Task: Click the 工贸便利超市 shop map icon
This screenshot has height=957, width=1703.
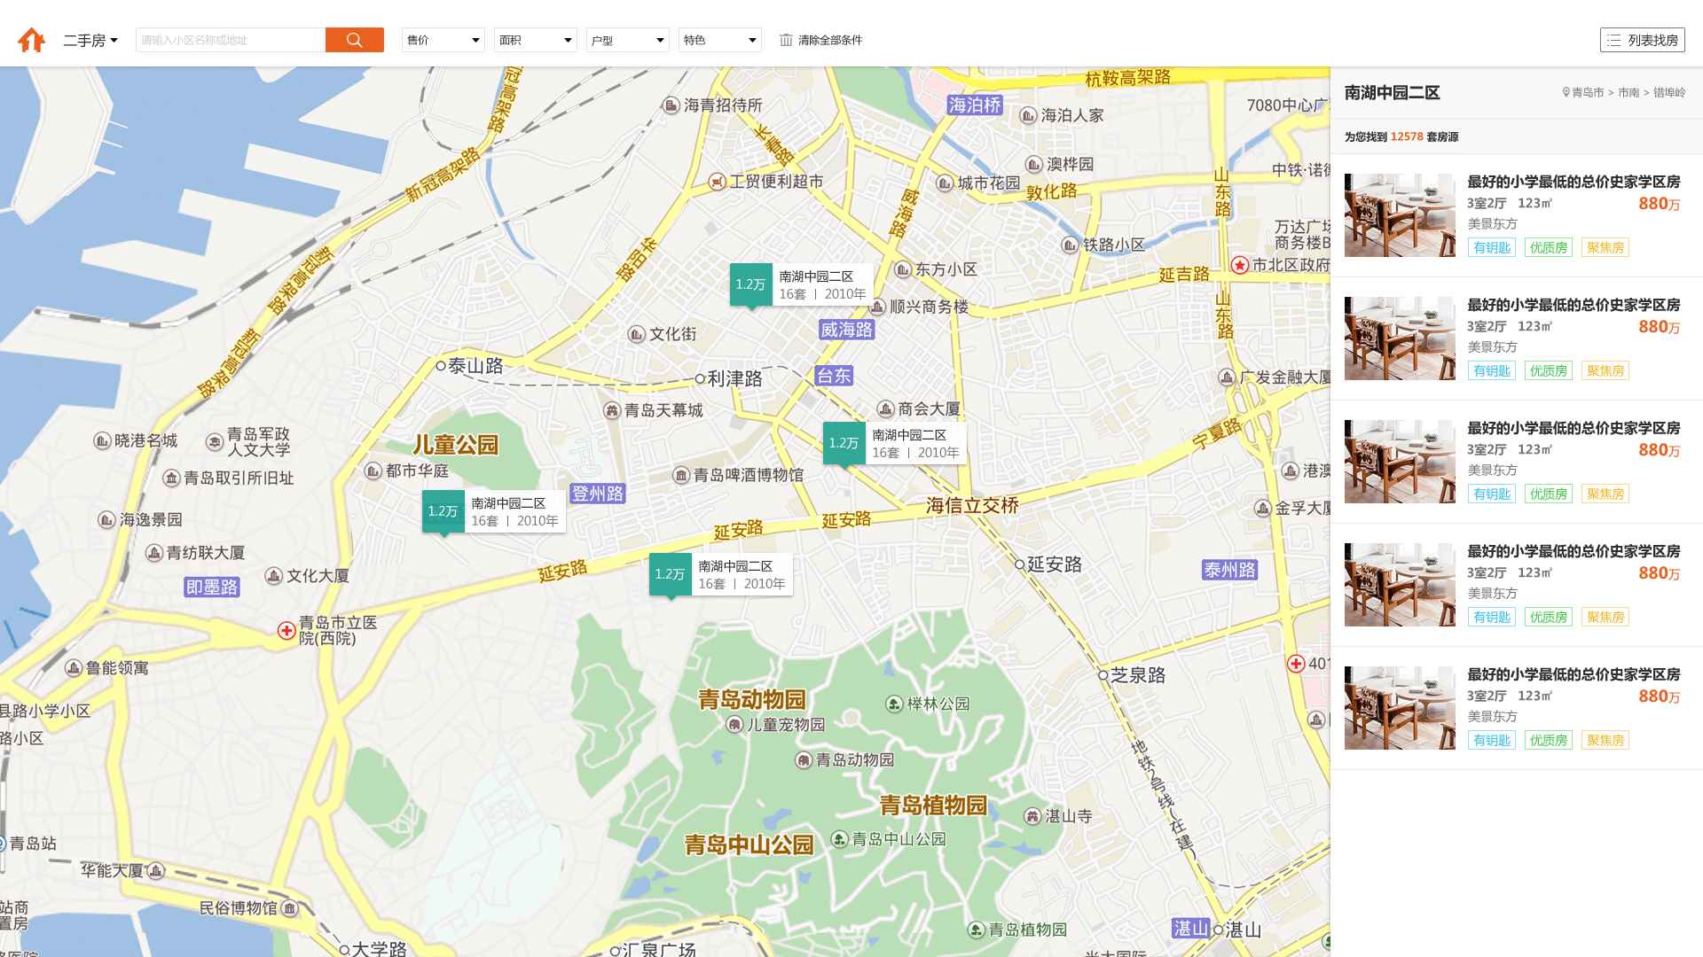Action: click(x=718, y=182)
